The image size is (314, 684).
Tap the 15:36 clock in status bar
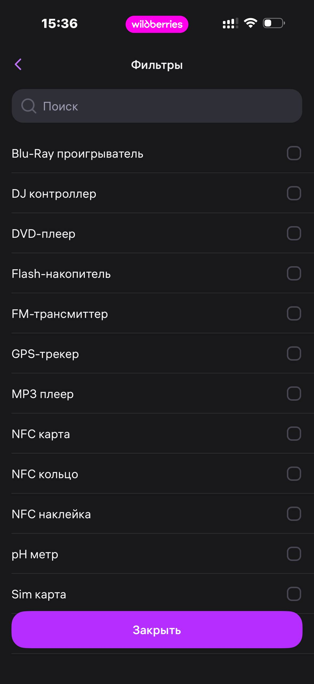click(x=59, y=23)
